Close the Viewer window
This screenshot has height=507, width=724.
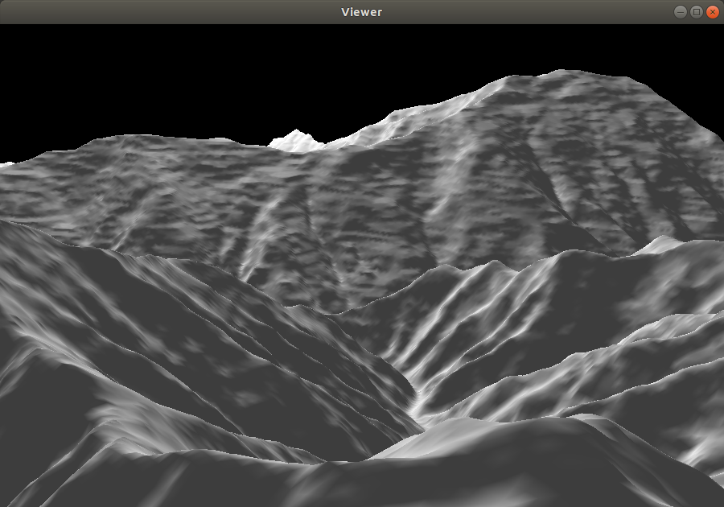pos(713,12)
